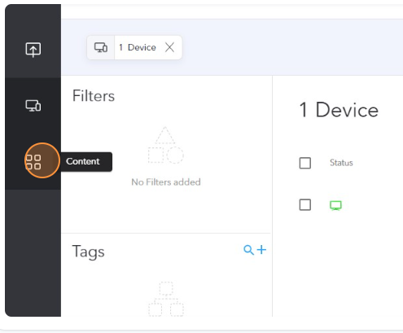This screenshot has width=403, height=333.
Task: Open the Devices sidebar icon
Action: click(x=33, y=106)
